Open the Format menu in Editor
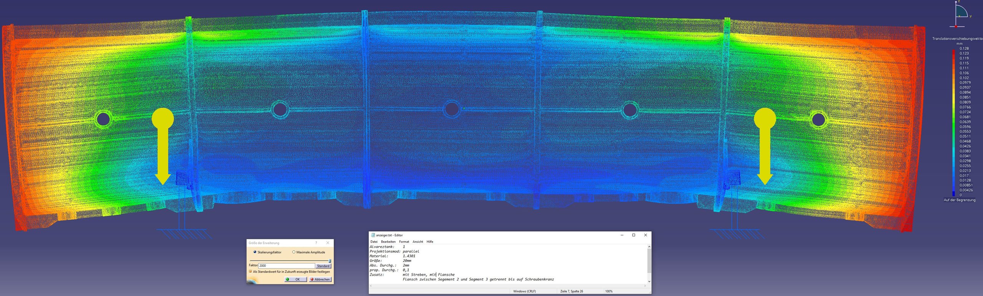The width and height of the screenshot is (983, 296). (404, 242)
